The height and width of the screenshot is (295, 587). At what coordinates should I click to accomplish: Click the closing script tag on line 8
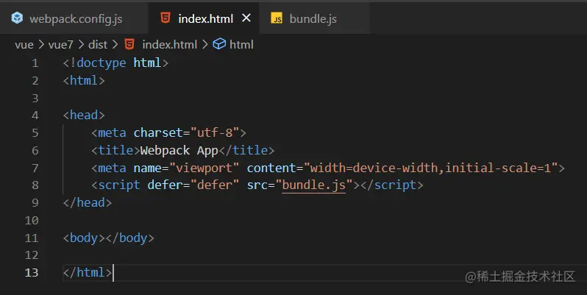point(391,185)
